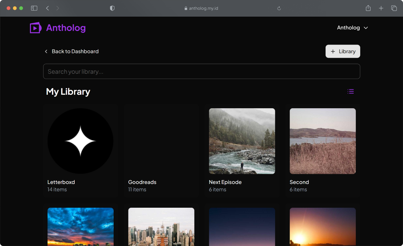Open the dark twilight gradient thumbnail
Screen dimensions: 403x246
click(x=242, y=227)
